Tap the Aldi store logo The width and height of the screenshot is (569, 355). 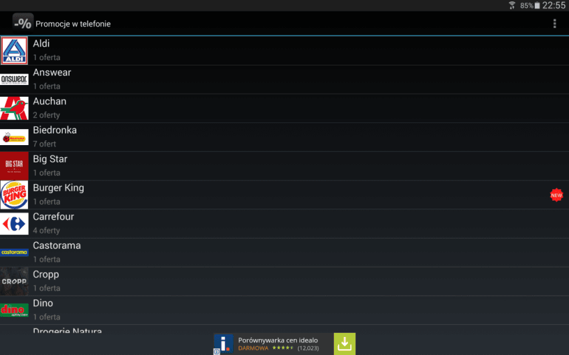point(14,50)
